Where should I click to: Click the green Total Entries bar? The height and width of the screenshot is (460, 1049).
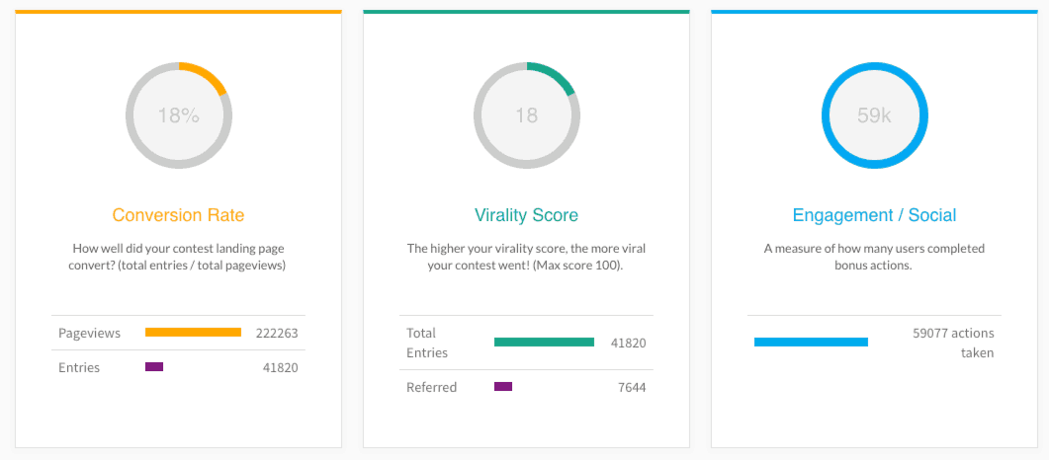(x=544, y=343)
